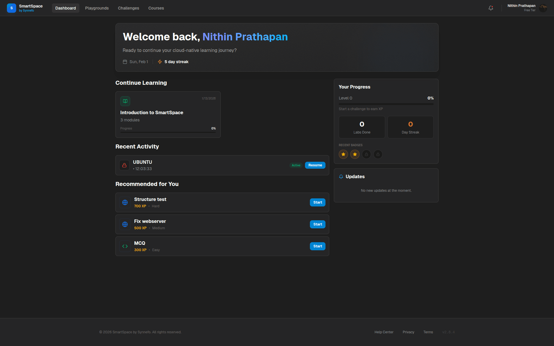Open the Playgrounds tab
This screenshot has width=554, height=346.
tap(97, 8)
